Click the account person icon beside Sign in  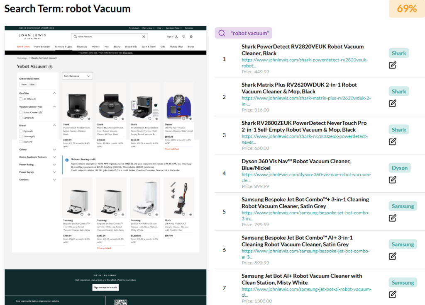click(176, 36)
